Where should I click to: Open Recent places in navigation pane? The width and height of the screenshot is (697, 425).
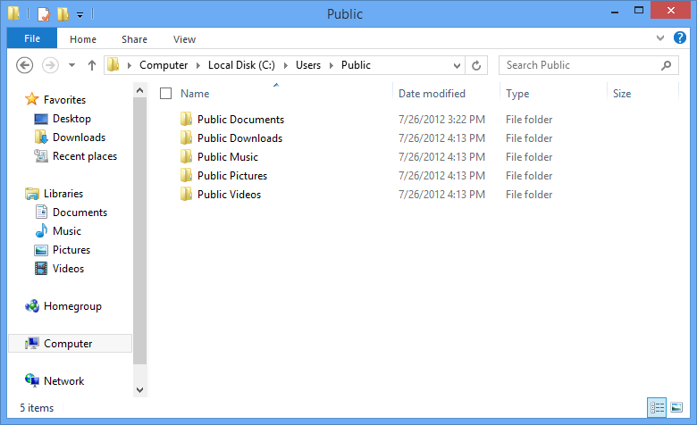pos(85,156)
